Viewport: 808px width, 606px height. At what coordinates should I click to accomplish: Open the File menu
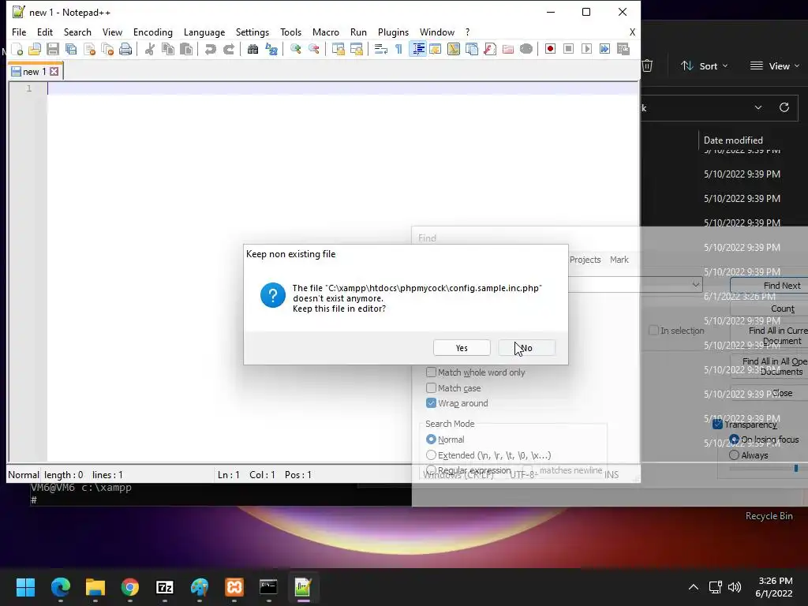coord(19,32)
